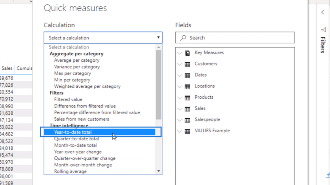This screenshot has height=185, width=330.
Task: Expand Locations table chevron
Action: coord(180,86)
